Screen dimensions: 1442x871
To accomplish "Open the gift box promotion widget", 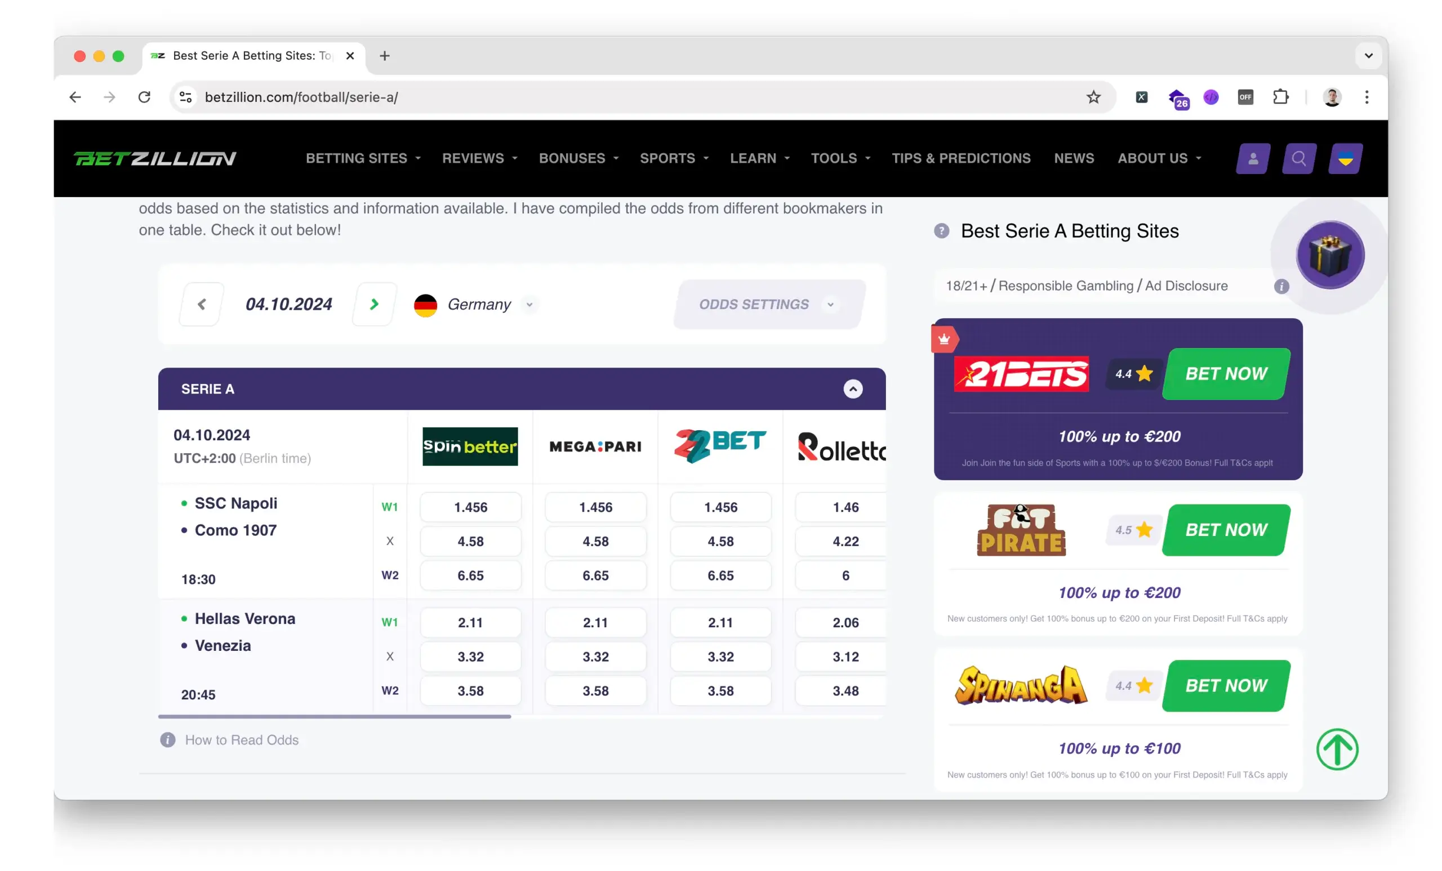I will [1330, 254].
